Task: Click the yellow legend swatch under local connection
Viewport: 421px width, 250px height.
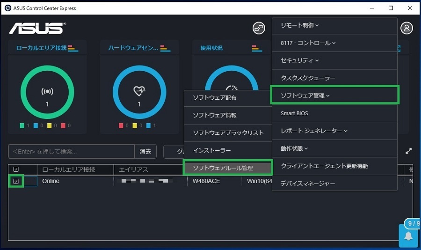Action: point(50,125)
